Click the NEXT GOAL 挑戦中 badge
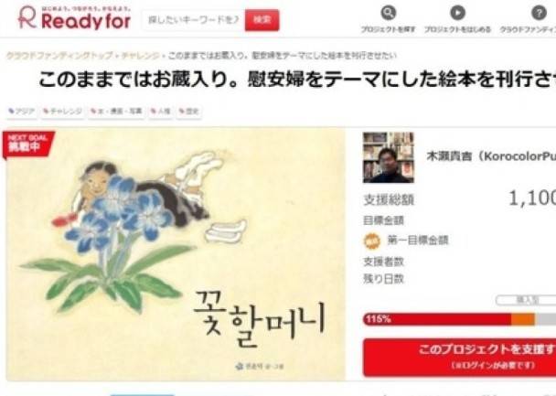The image size is (556, 396). click(28, 144)
